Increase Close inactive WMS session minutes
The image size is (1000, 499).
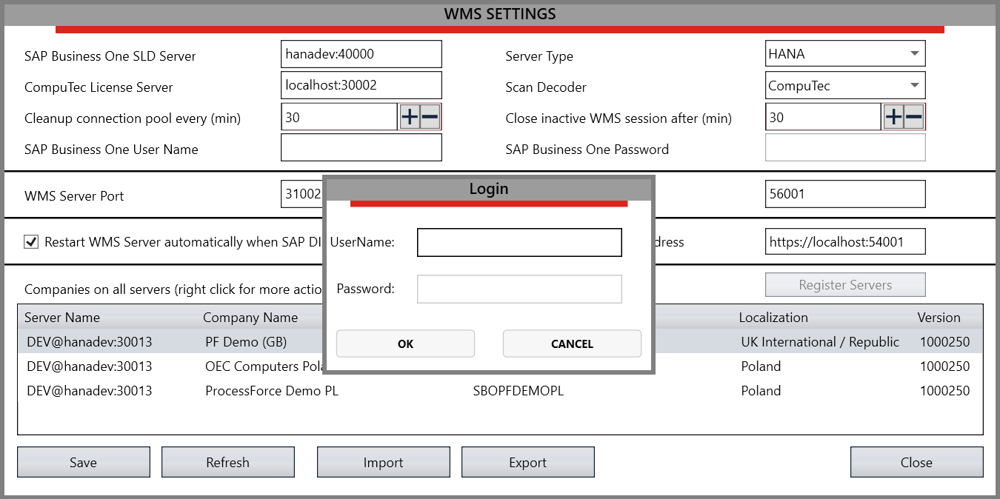[893, 116]
